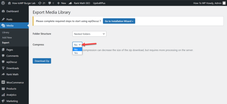Choose the Yes option in Compress list
The height and width of the screenshot is (104, 227).
(77, 53)
